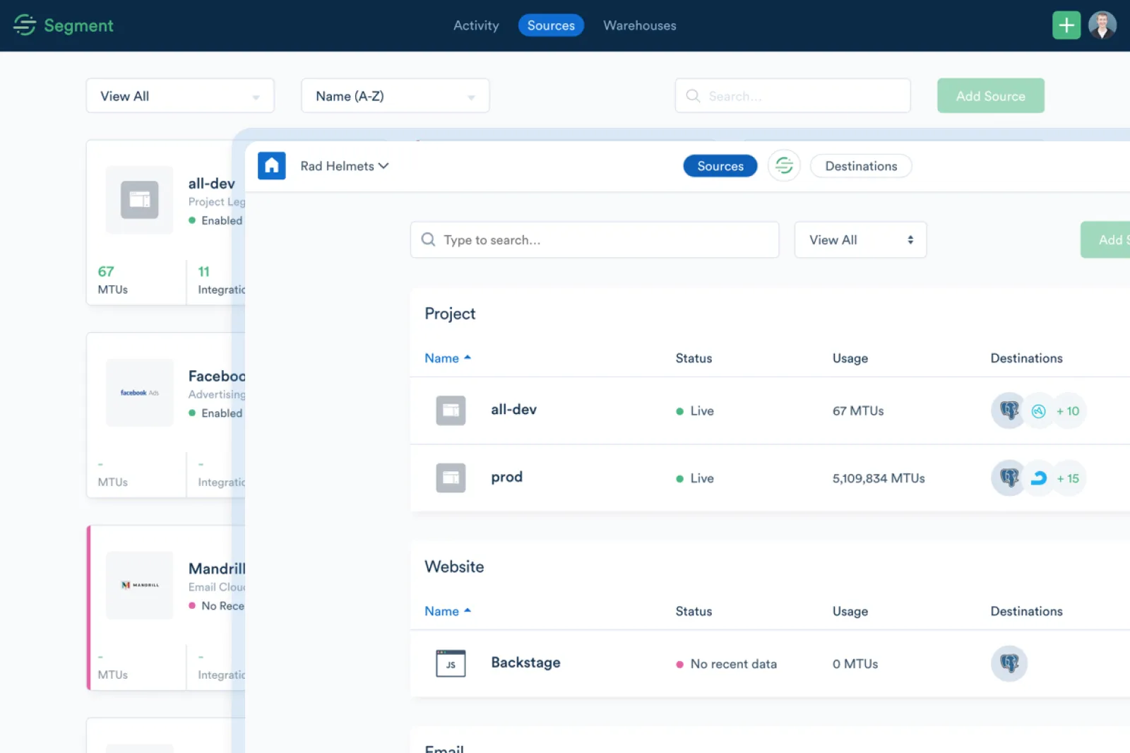
Task: Show the +15 more destinations for prod
Action: tap(1068, 478)
